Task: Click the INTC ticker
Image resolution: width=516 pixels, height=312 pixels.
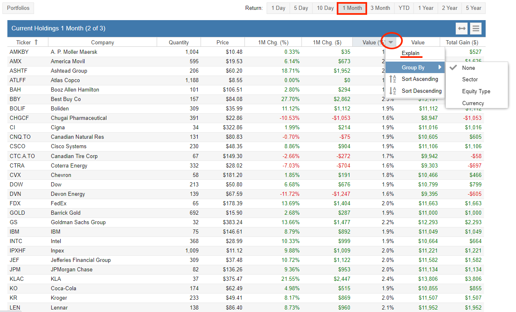Action: tap(16, 241)
